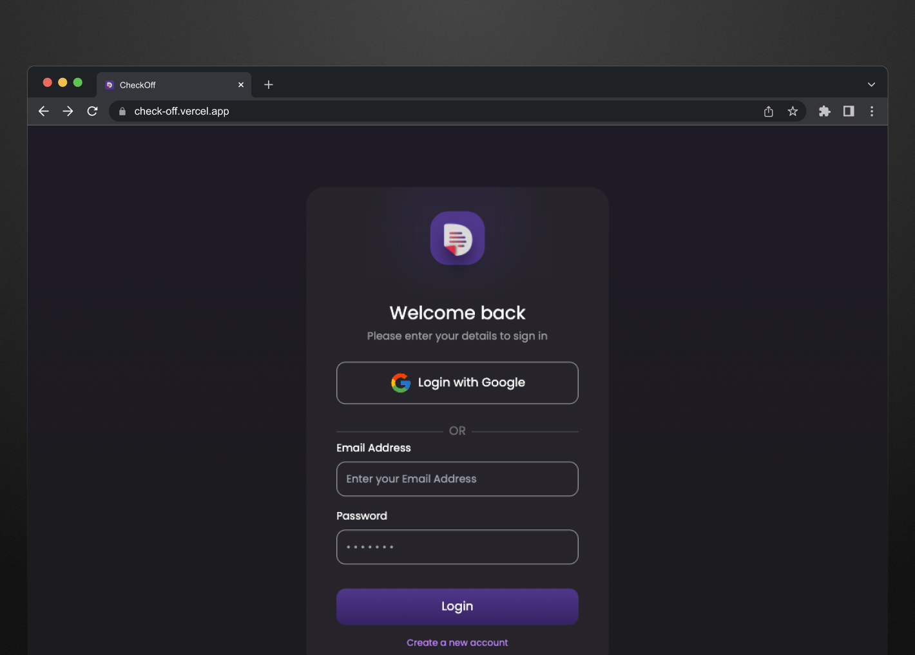Close the window with the red button
This screenshot has height=655, width=915.
[47, 82]
